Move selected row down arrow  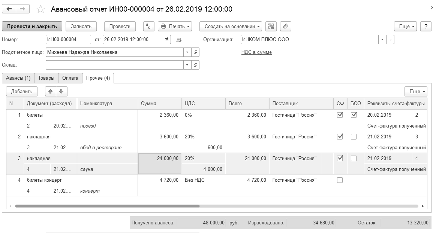pyautogui.click(x=61, y=91)
